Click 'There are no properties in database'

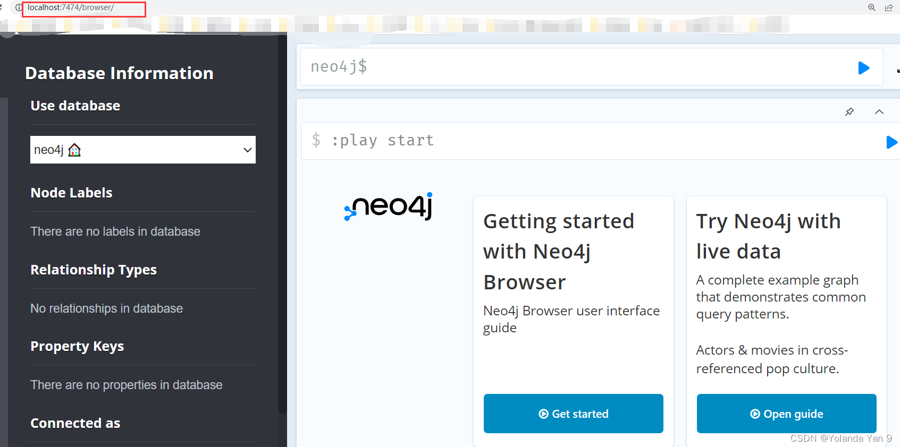127,385
